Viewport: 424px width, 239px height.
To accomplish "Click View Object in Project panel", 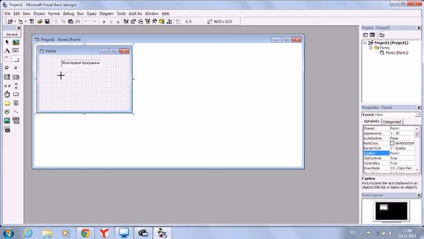I will [x=372, y=35].
